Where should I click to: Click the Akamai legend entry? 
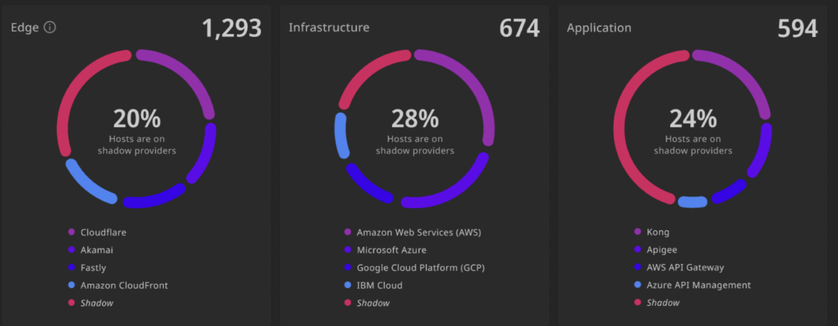pyautogui.click(x=91, y=250)
